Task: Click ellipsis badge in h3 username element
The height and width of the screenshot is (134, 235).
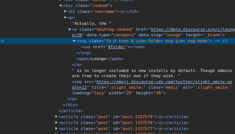Action: 123,12
